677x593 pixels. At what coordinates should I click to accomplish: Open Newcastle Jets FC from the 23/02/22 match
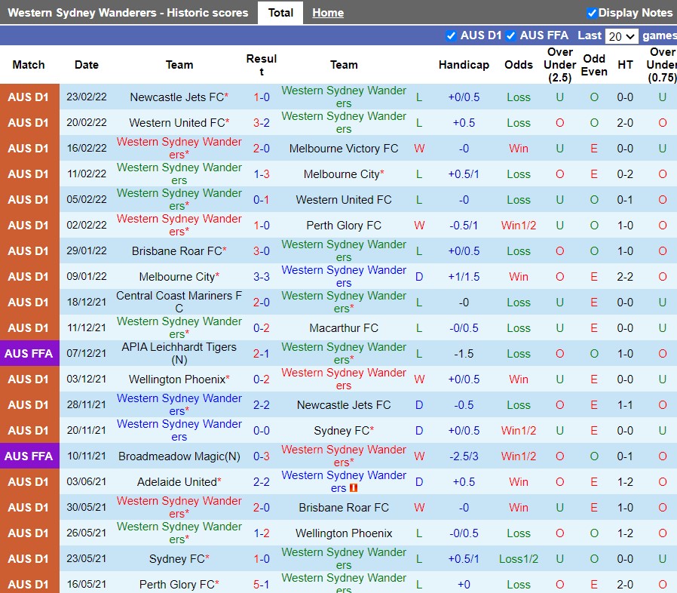(x=176, y=97)
